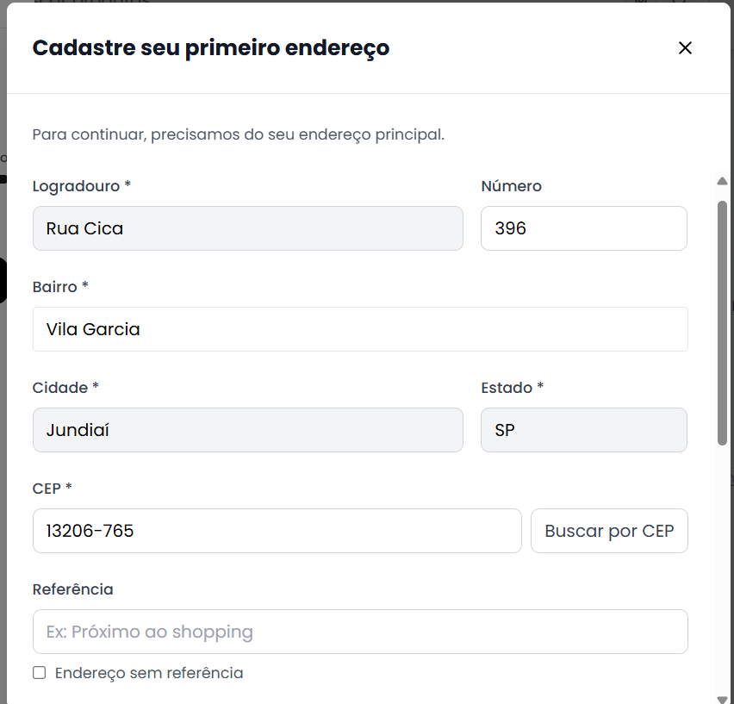Select the Bairro field with Vila Garcia
The width and height of the screenshot is (734, 704).
[360, 329]
